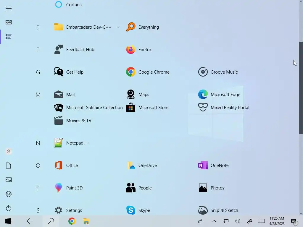
Task: Jump to letter F section header
Action: [38, 50]
